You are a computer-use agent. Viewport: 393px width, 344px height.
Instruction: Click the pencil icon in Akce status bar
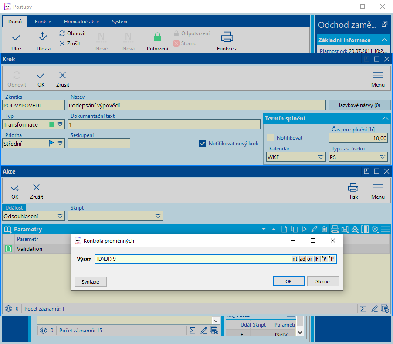[374, 308]
